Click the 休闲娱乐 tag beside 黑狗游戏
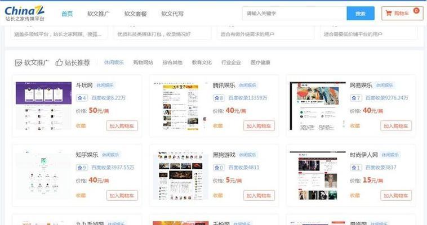The height and width of the screenshot is (225, 427). coord(247,155)
